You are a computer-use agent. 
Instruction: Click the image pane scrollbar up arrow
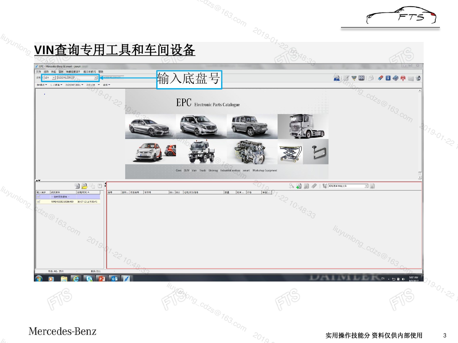(x=420, y=90)
